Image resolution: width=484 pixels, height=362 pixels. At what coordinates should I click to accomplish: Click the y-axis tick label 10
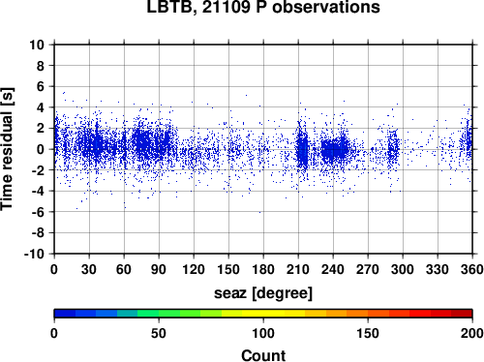[x=37, y=45]
